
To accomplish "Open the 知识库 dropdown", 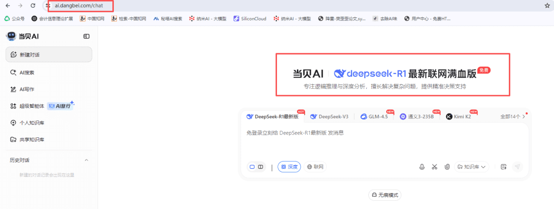I will click(x=472, y=167).
